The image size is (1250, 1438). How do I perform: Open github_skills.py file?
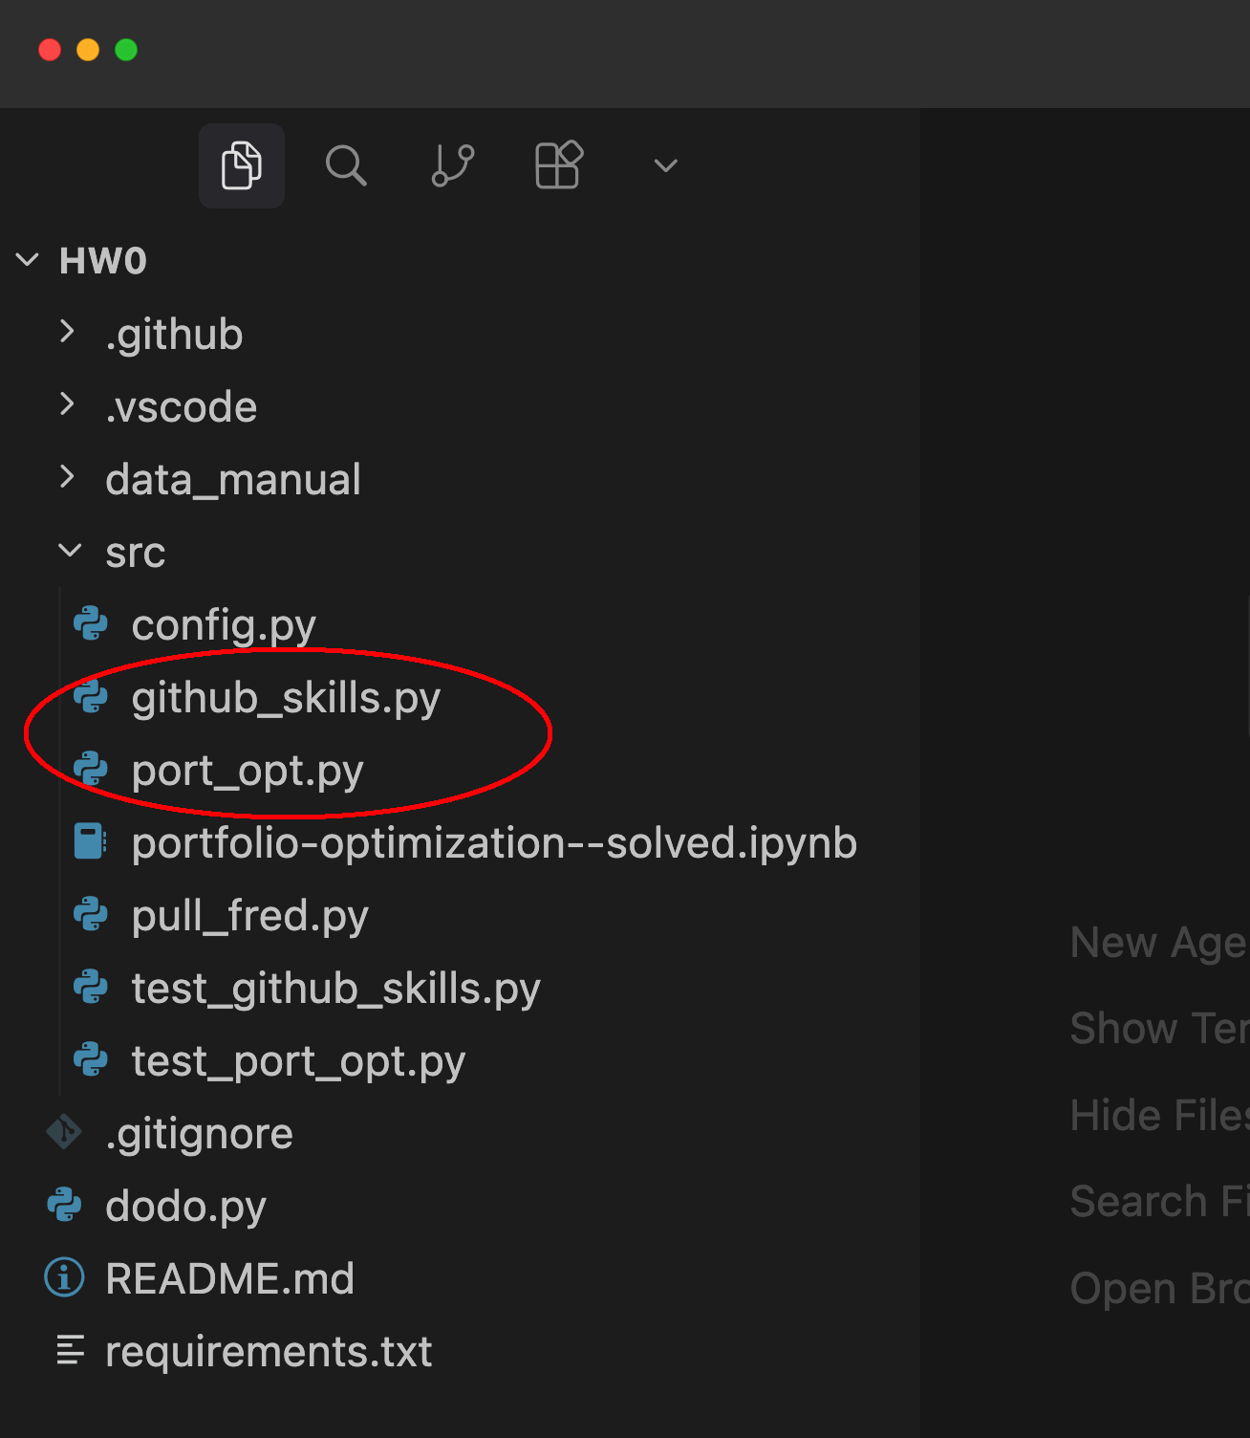[x=285, y=698]
